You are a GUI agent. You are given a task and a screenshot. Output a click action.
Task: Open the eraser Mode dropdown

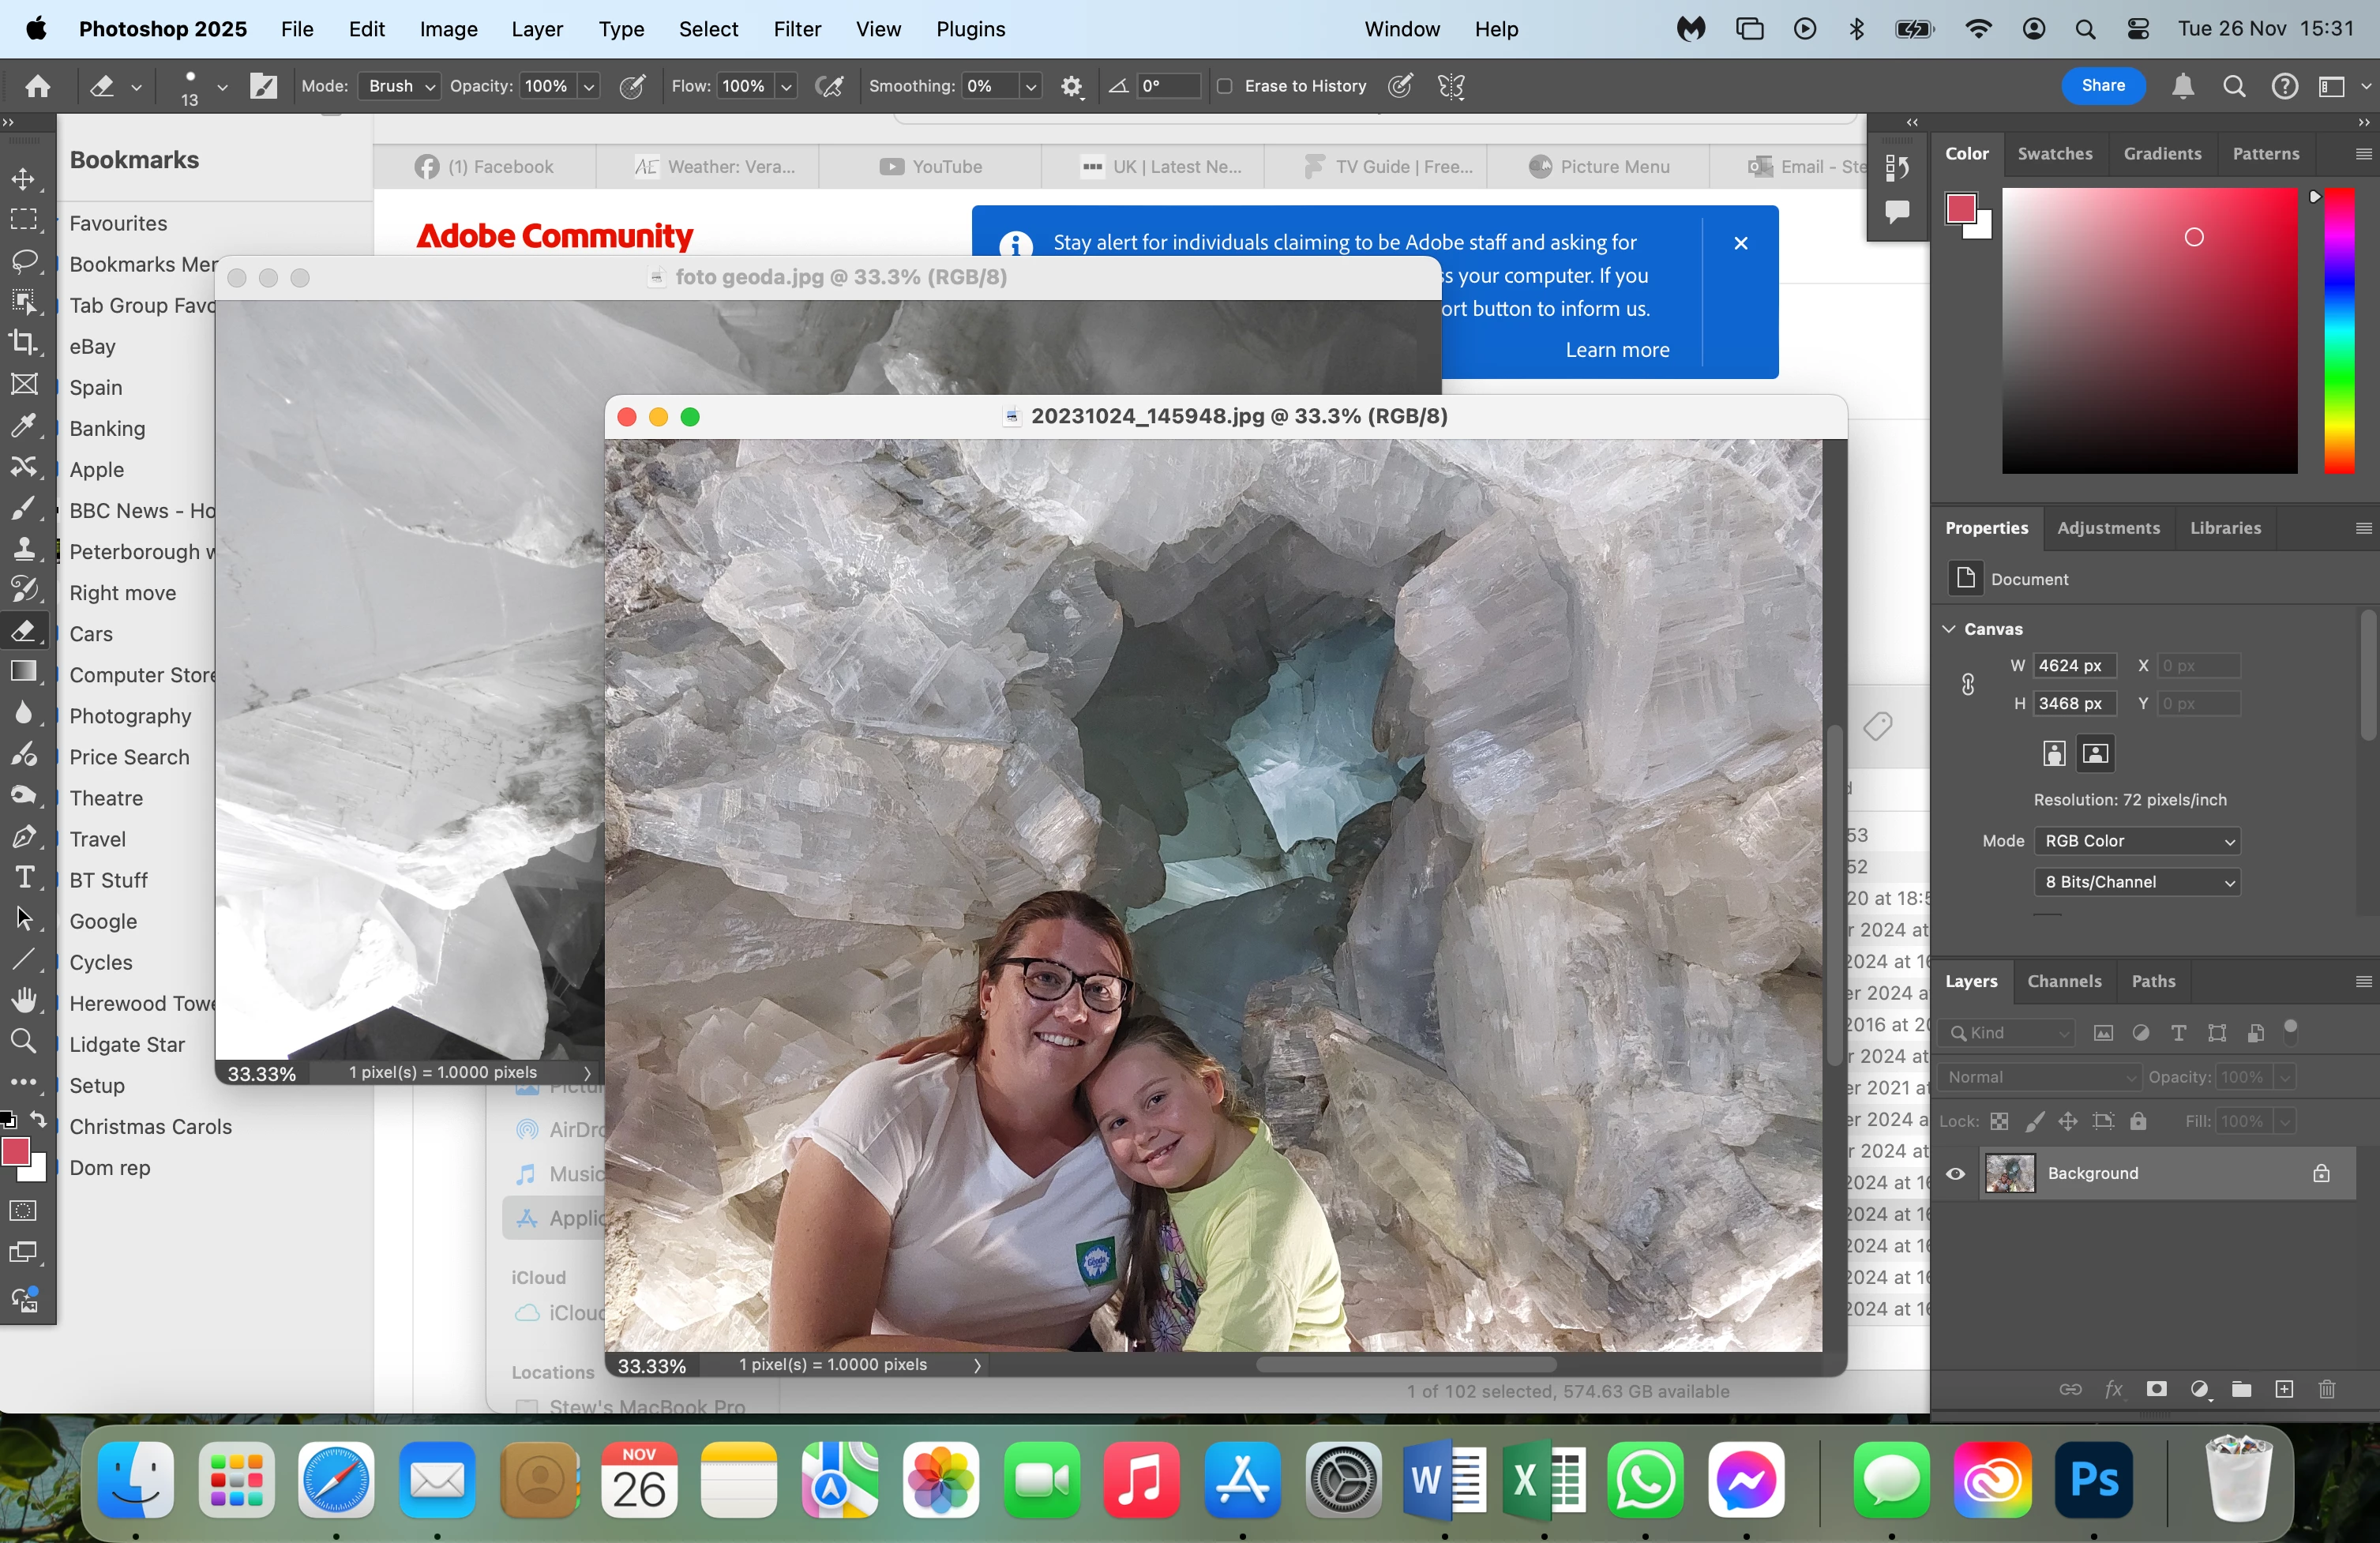pyautogui.click(x=399, y=86)
